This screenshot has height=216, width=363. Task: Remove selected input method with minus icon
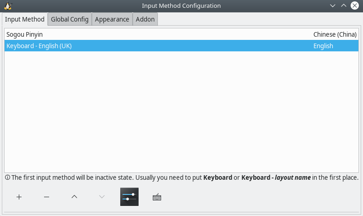point(46,197)
